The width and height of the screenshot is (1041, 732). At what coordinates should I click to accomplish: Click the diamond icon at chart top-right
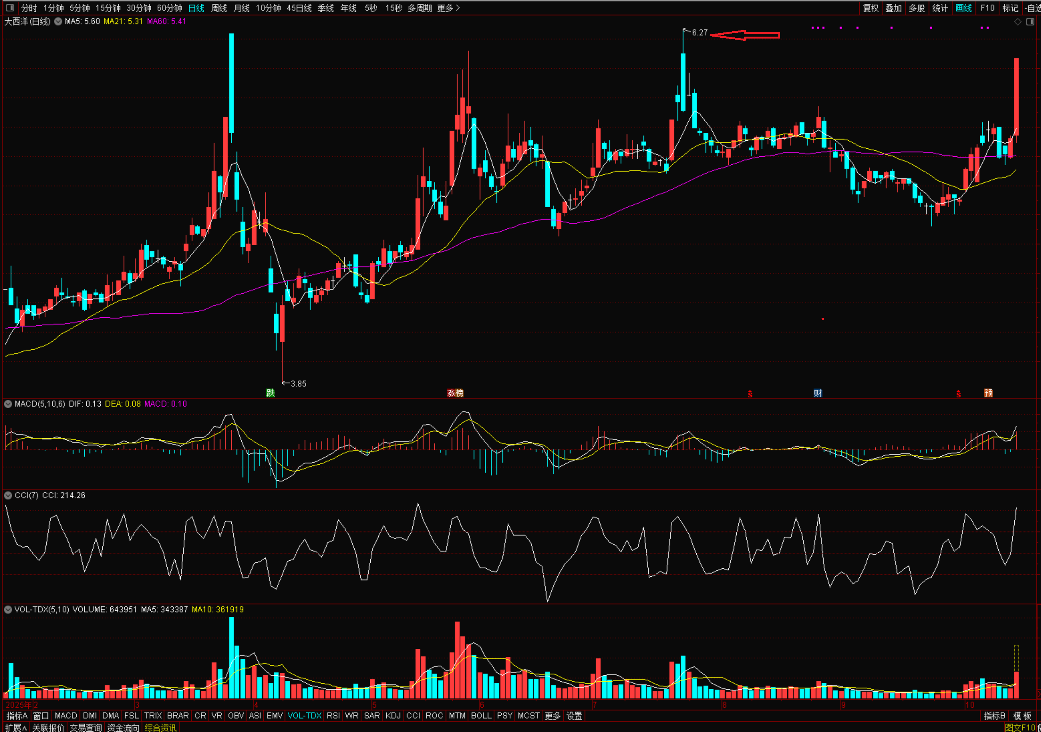pos(1018,21)
